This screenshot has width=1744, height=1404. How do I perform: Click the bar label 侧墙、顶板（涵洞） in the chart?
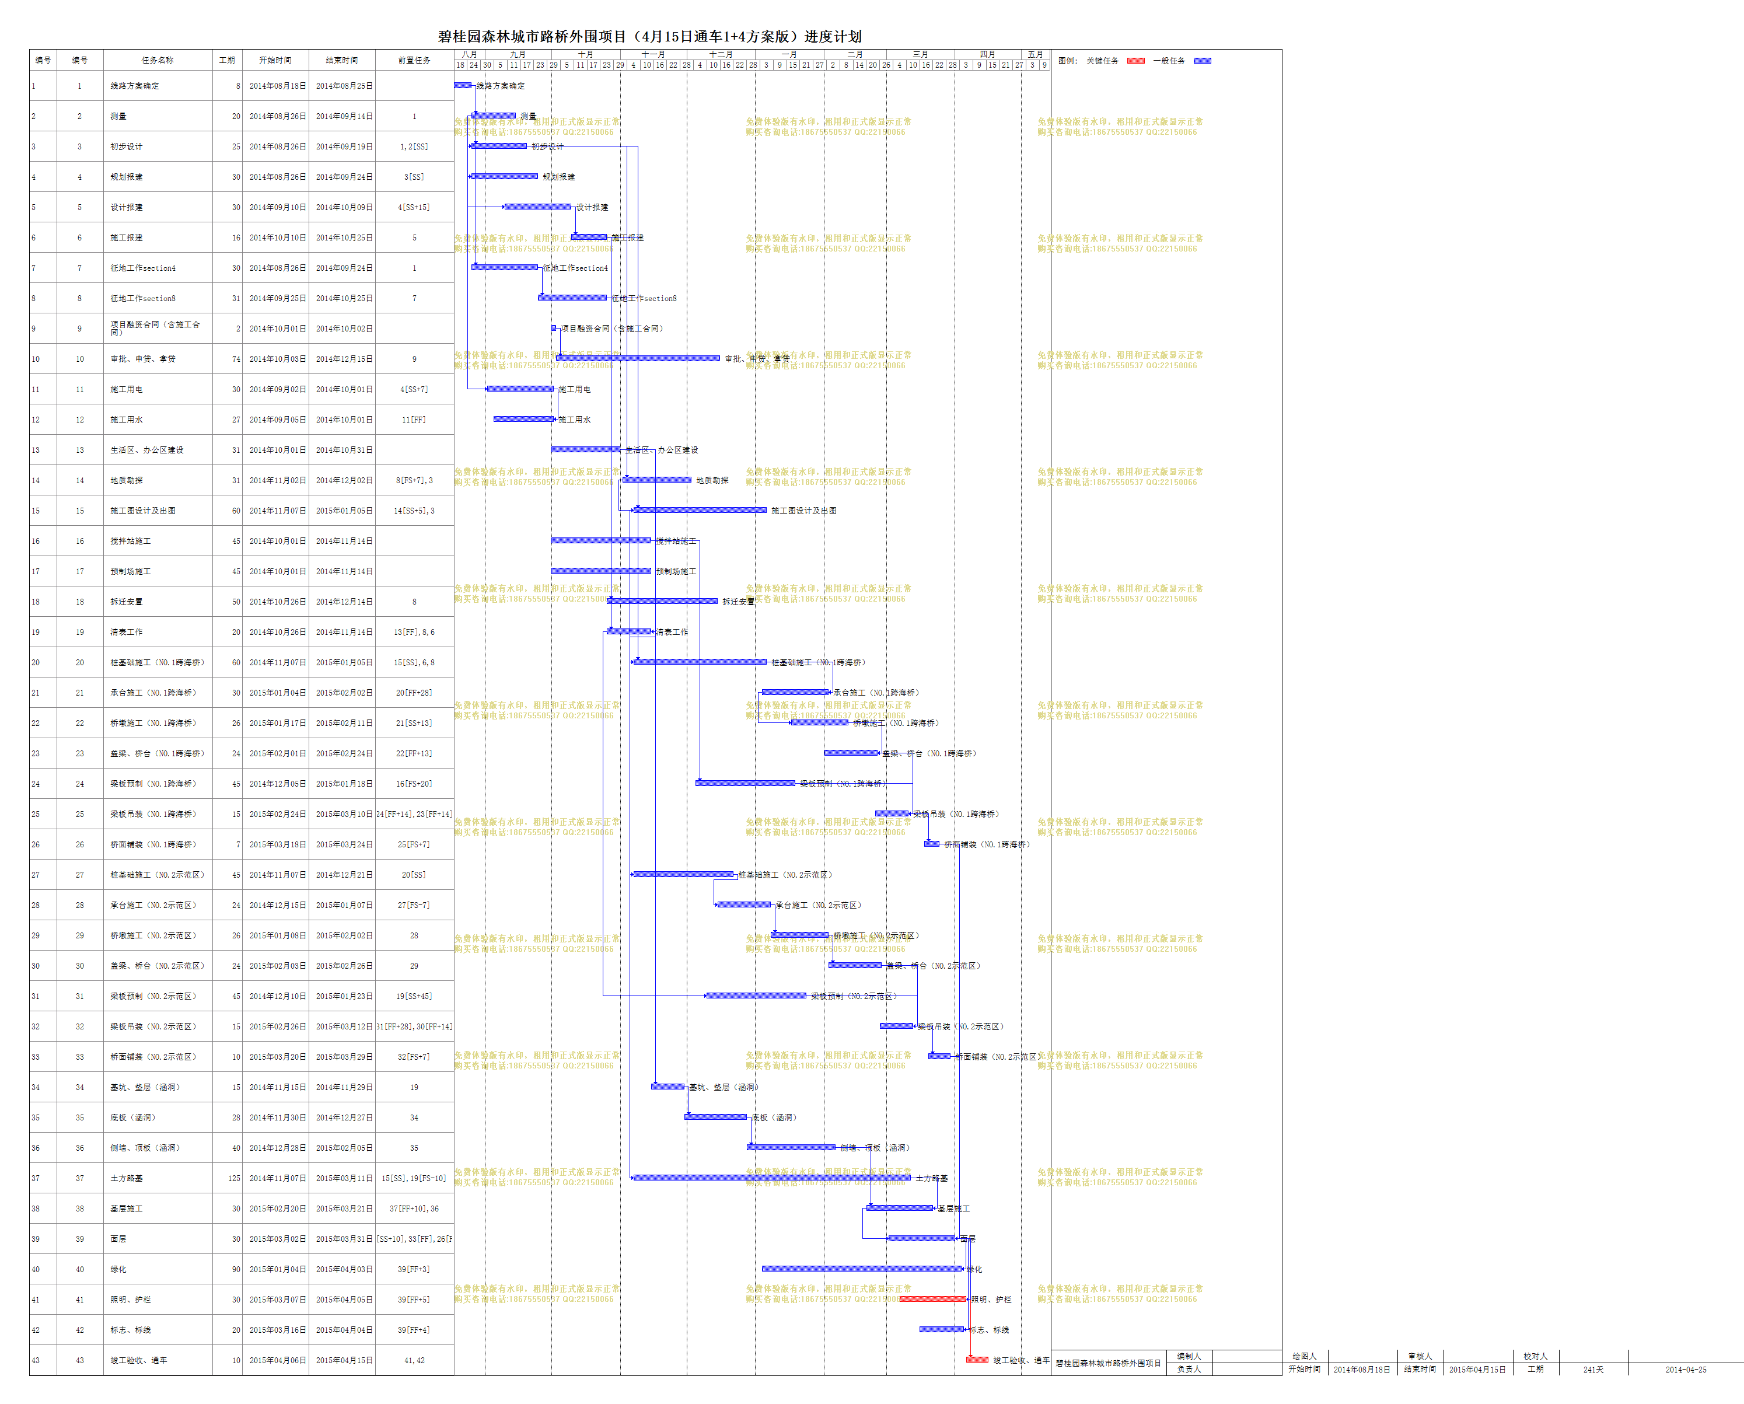[x=875, y=1147]
